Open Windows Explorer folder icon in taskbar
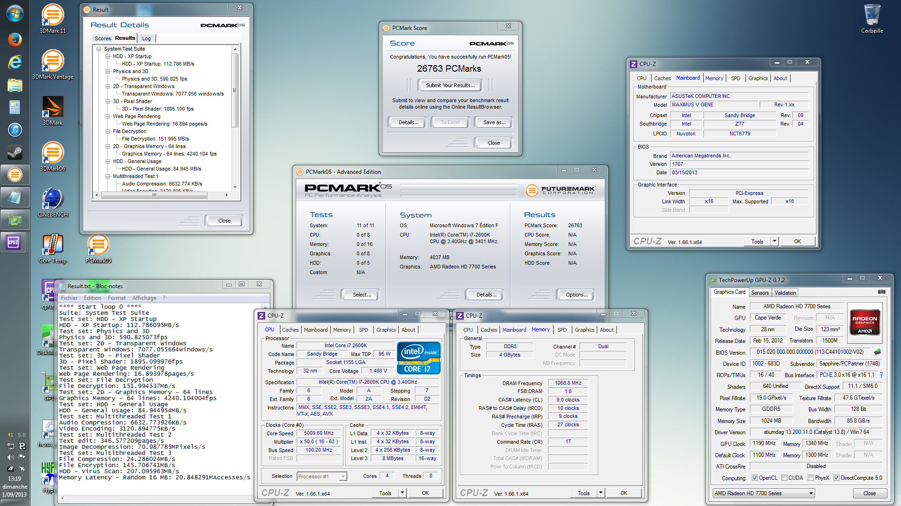The image size is (901, 506). coord(15,85)
